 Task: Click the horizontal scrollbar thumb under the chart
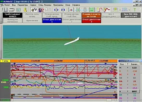click(109, 100)
